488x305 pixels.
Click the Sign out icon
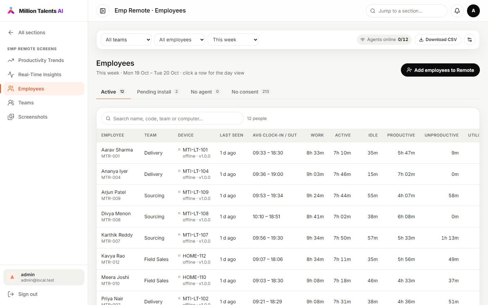11,294
